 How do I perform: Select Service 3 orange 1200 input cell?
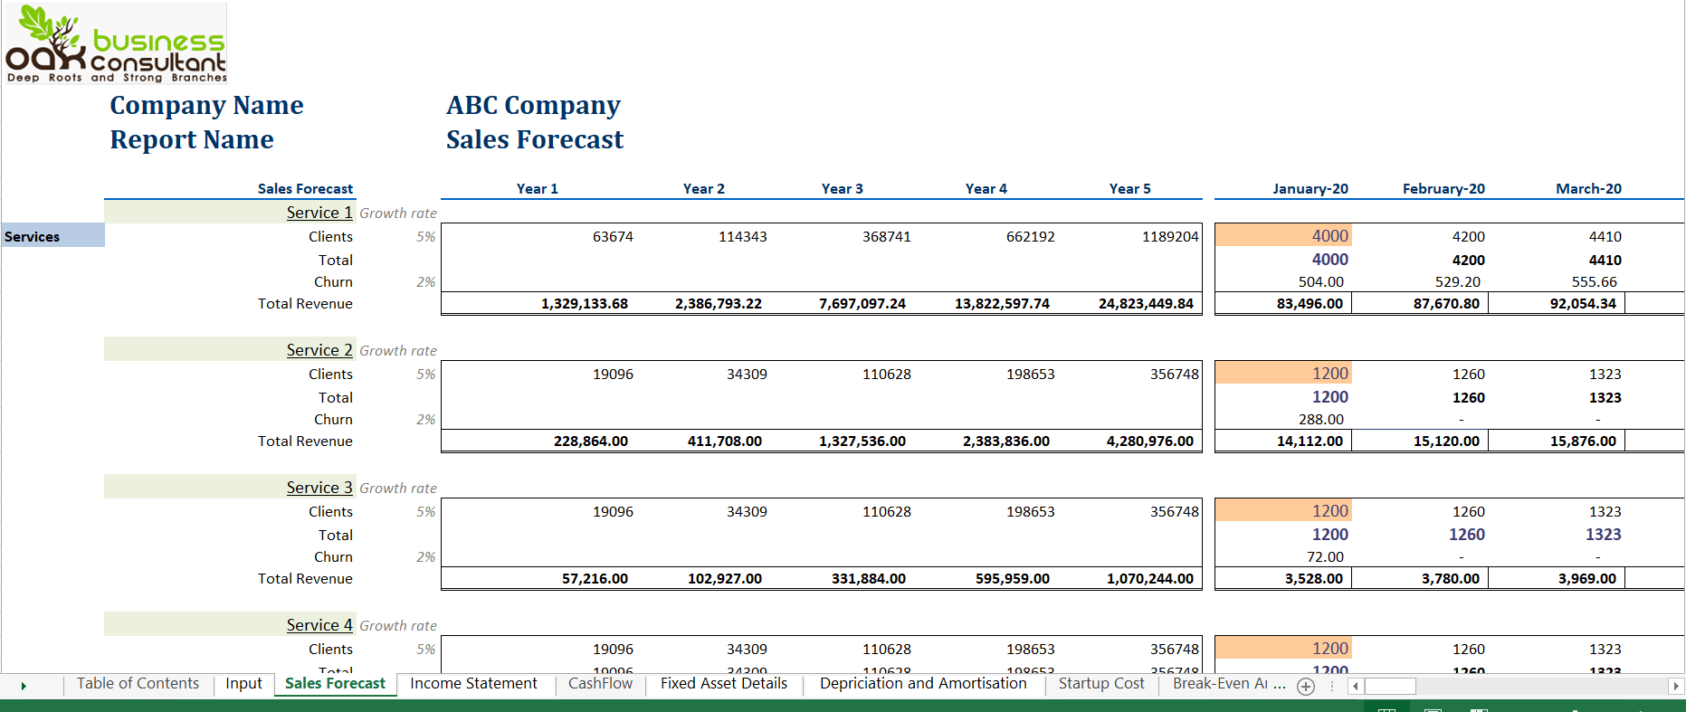click(x=1283, y=510)
